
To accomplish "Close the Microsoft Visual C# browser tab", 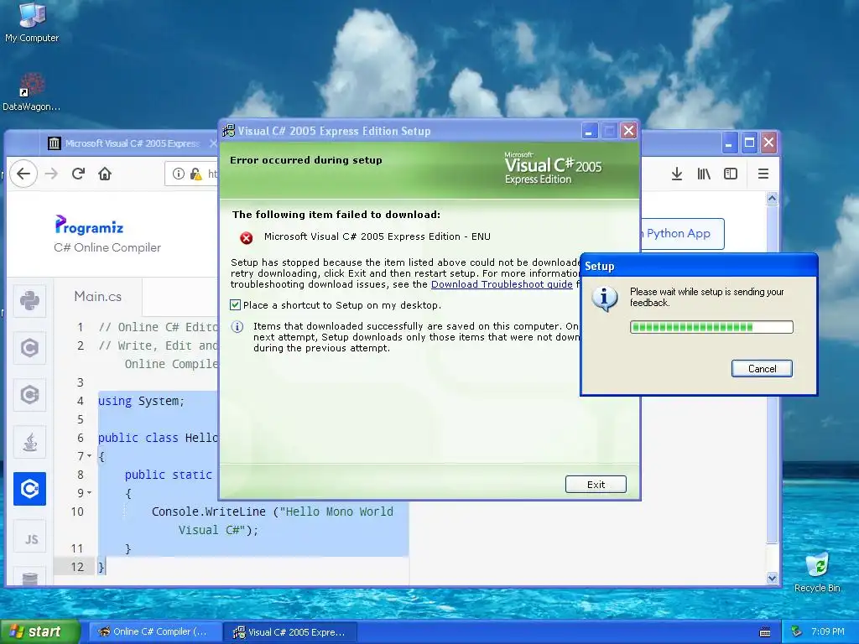I will click(213, 143).
